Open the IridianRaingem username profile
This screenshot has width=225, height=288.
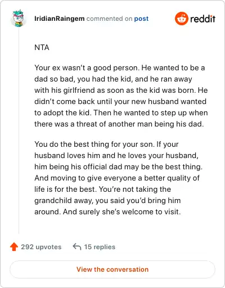(59, 19)
